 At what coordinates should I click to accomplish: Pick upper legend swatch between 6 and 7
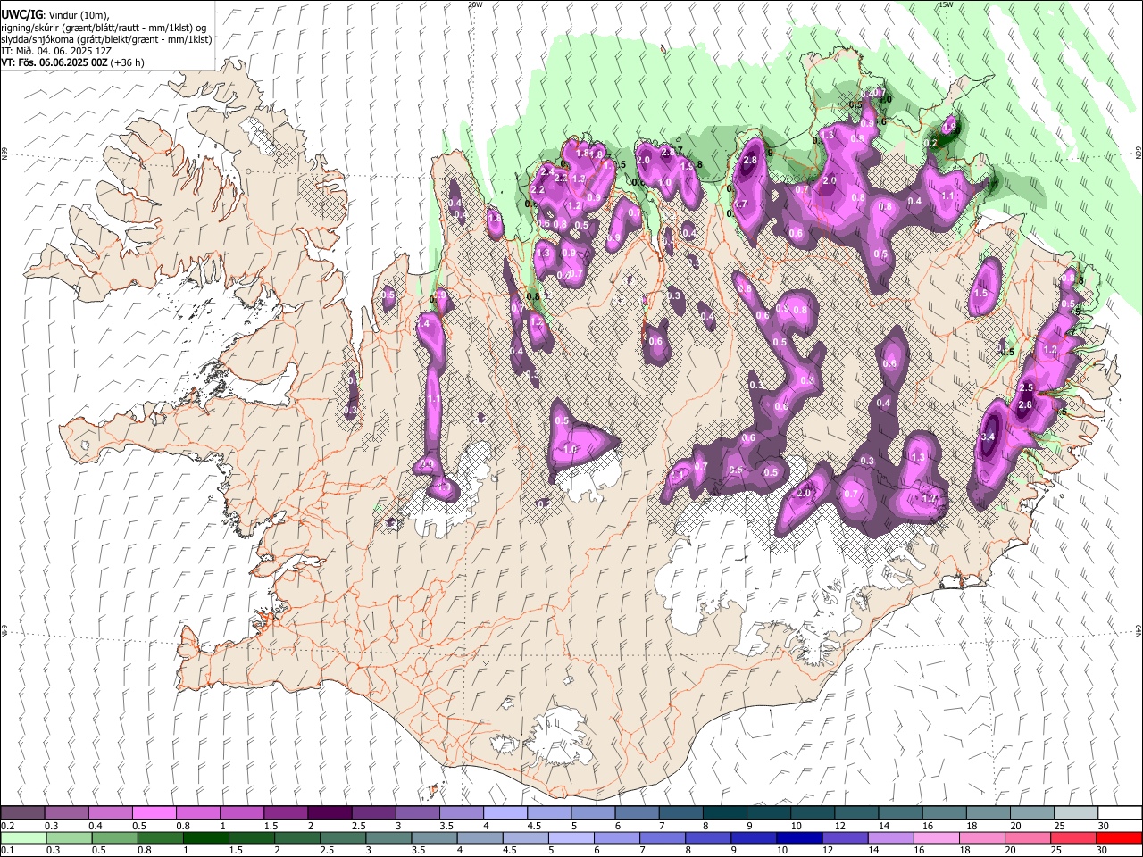click(x=638, y=812)
